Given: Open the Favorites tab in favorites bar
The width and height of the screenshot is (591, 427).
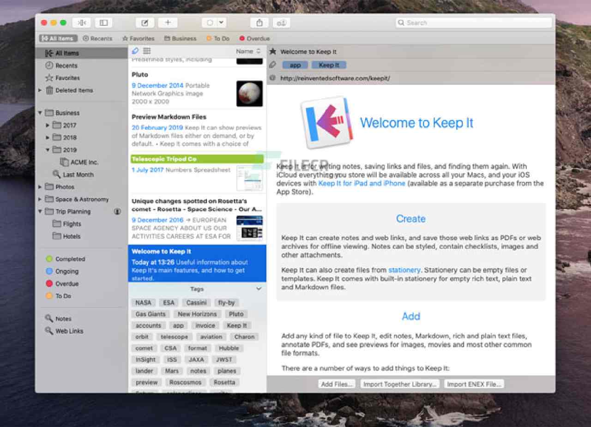Looking at the screenshot, I should 138,38.
